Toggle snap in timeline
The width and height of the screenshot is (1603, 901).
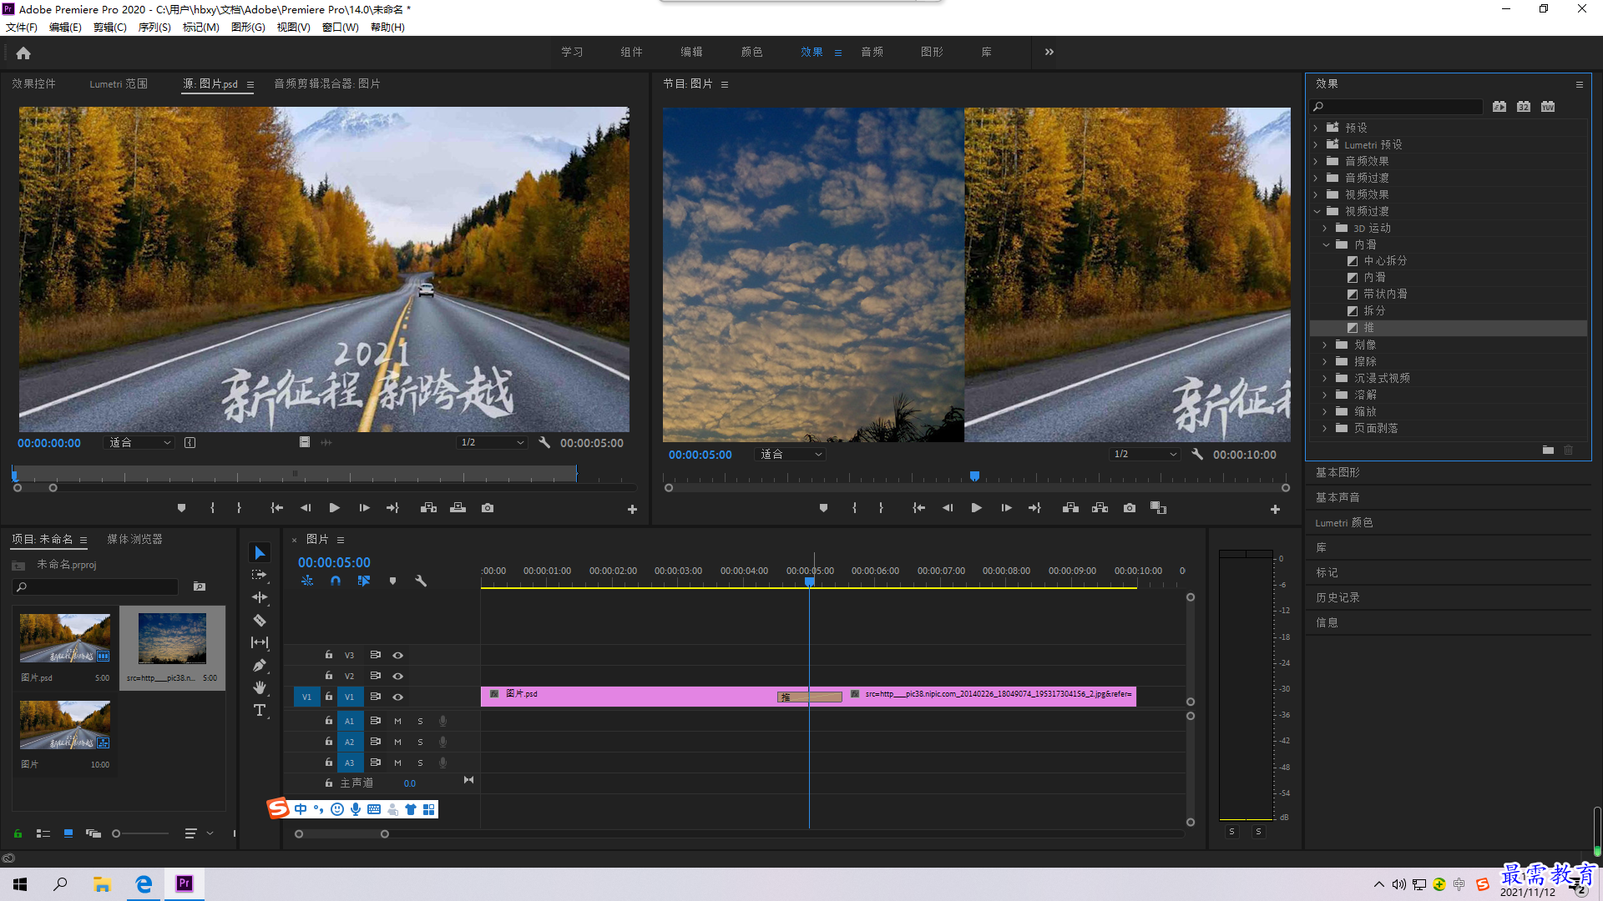pos(336,581)
